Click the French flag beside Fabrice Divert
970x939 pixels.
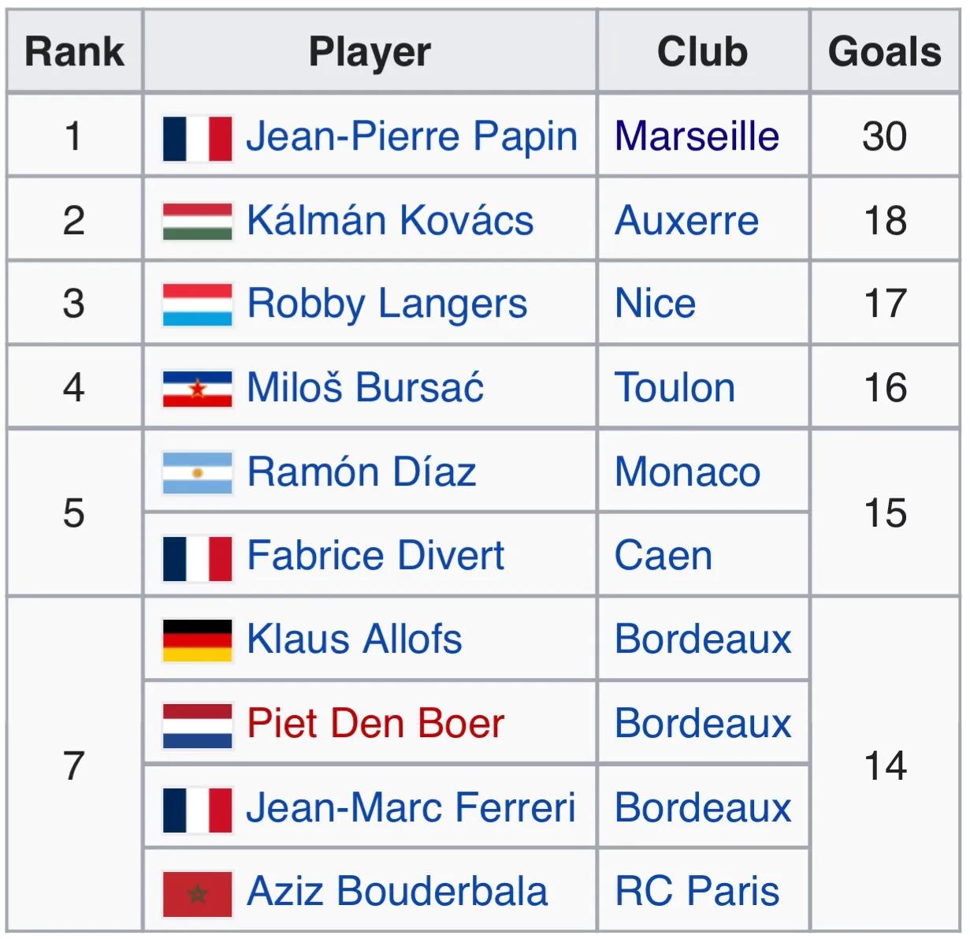[197, 557]
